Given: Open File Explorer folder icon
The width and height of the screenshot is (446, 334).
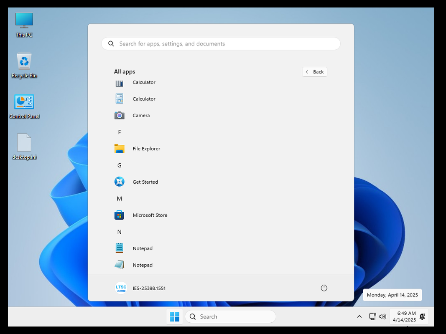Looking at the screenshot, I should pos(120,149).
